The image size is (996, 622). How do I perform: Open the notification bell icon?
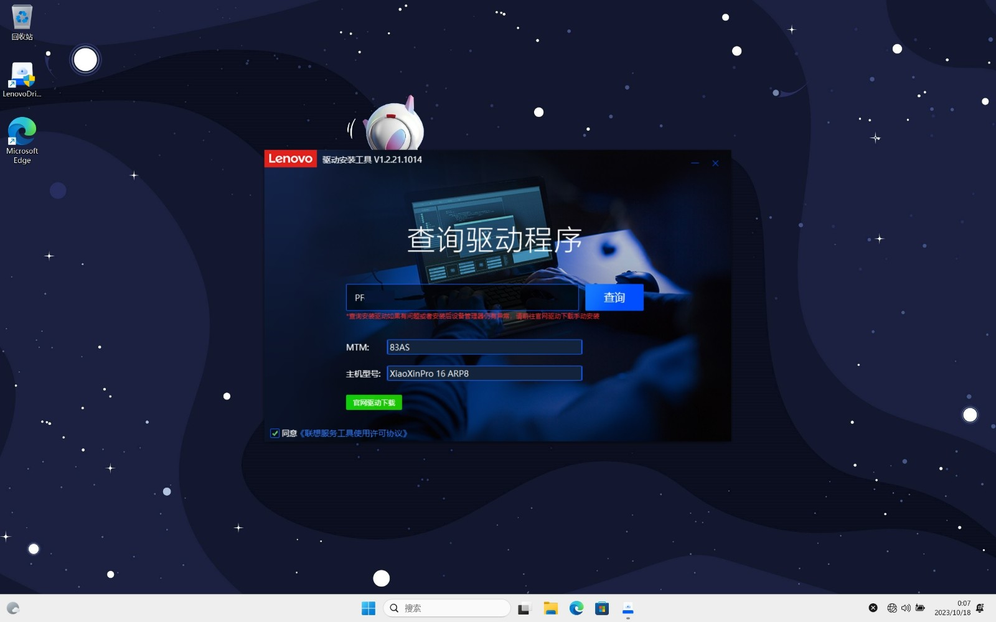tap(980, 608)
